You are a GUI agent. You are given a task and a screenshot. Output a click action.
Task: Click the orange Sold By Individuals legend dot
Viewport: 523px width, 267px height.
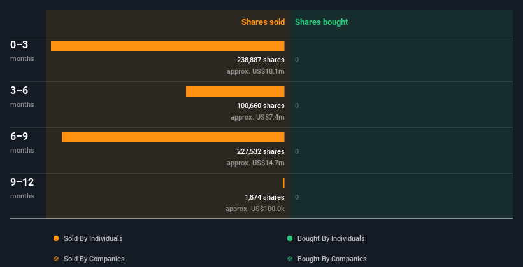click(x=56, y=238)
